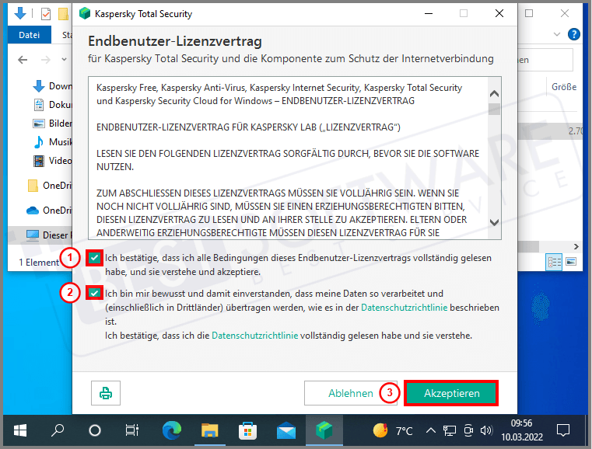Click the Explorer quick-access download arrow icon
The height and width of the screenshot is (449, 592).
[x=19, y=13]
